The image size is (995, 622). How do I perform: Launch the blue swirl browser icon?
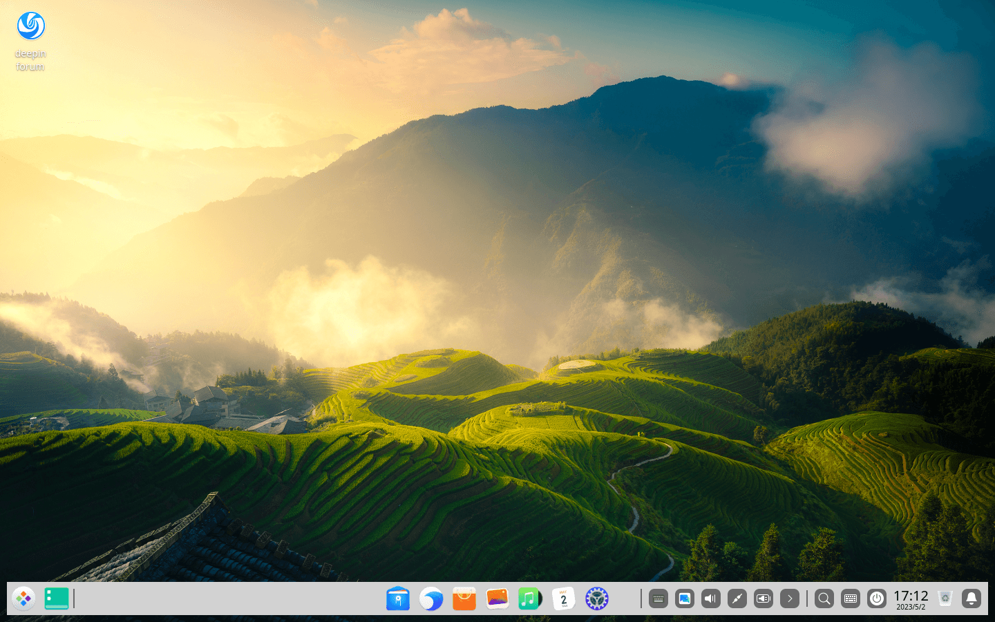coord(431,599)
